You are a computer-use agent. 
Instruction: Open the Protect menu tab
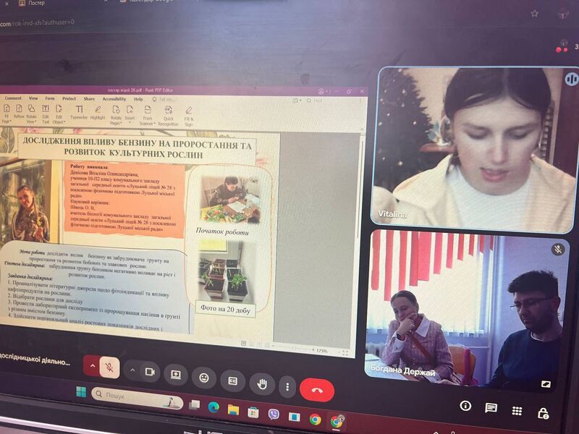click(x=69, y=98)
